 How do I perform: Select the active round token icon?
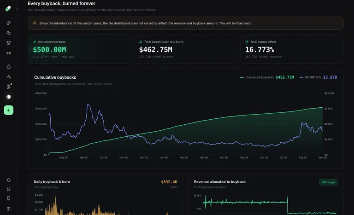coord(9,97)
